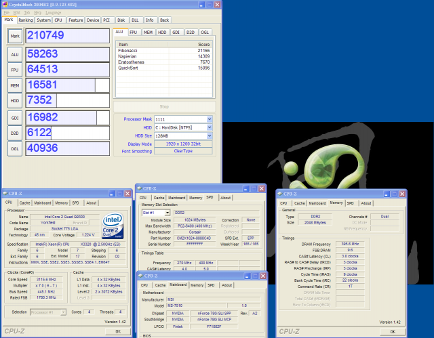Click the CrystalMark title bar app icon
The width and height of the screenshot is (434, 338).
click(5, 4)
